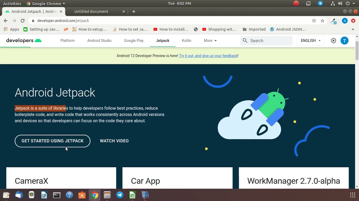
Task: Click the Search input field
Action: (x=266, y=40)
